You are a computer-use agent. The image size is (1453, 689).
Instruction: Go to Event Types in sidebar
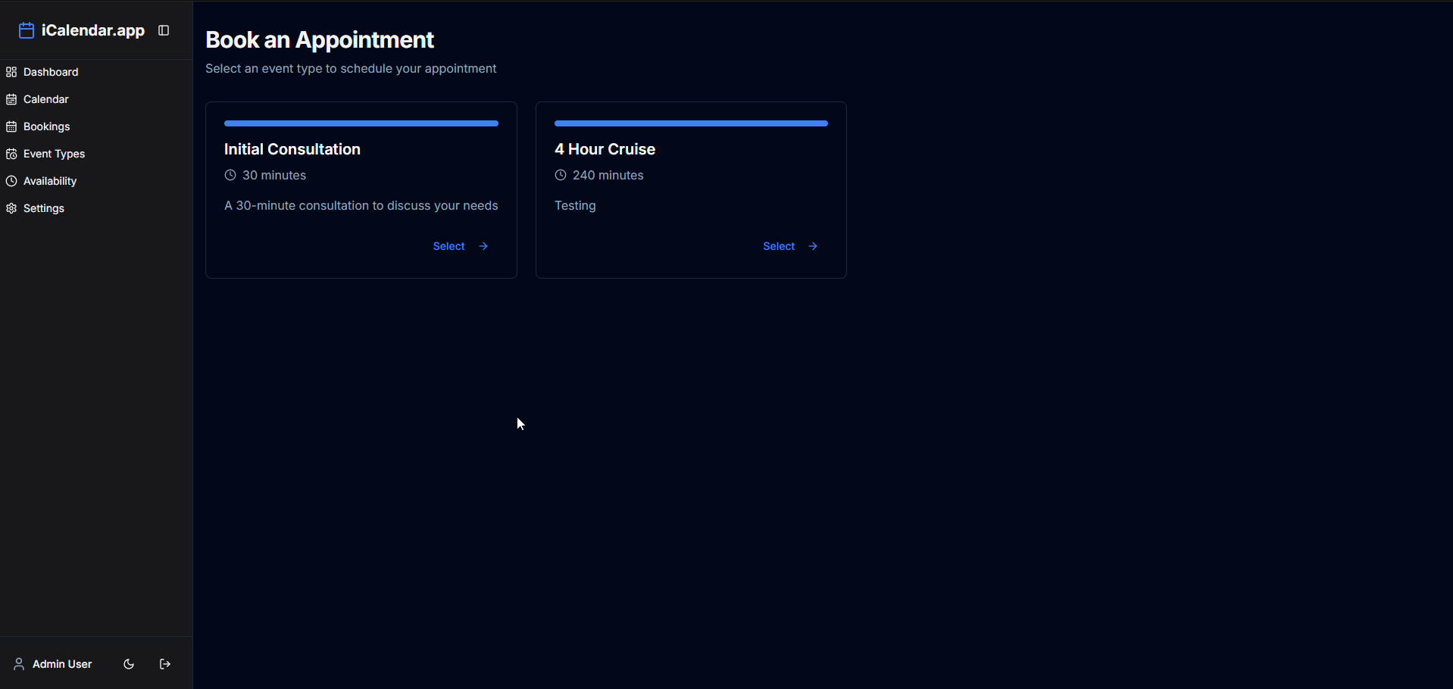coord(54,154)
